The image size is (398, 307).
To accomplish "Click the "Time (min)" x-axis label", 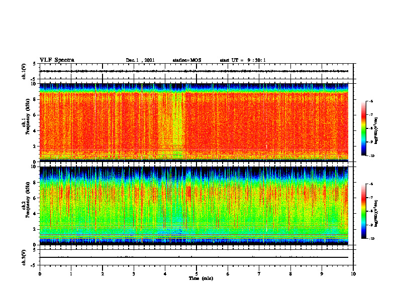I will (x=201, y=278).
